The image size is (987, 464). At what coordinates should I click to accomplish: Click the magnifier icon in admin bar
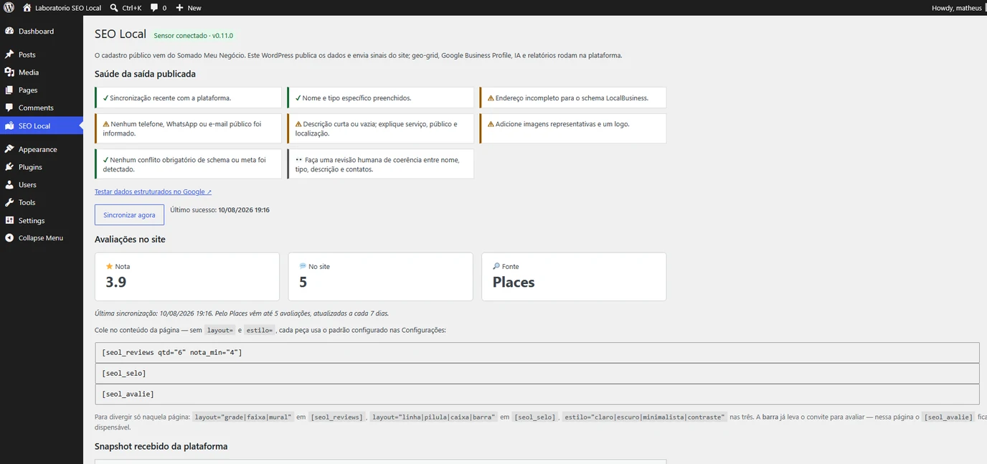click(115, 8)
